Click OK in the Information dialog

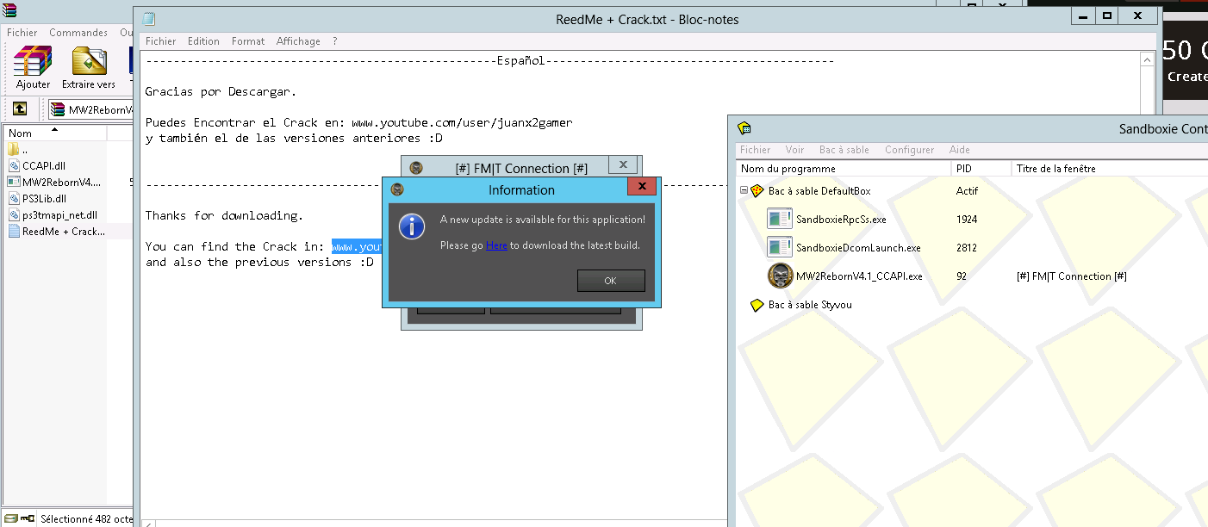coord(610,281)
